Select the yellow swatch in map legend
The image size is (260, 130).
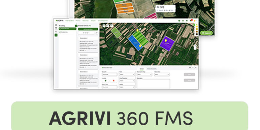(197, 26)
